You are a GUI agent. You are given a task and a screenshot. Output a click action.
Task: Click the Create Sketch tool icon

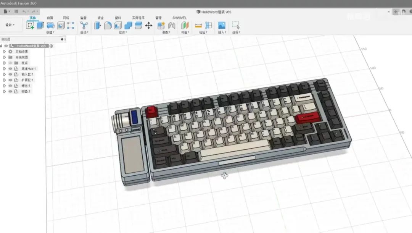coord(30,26)
